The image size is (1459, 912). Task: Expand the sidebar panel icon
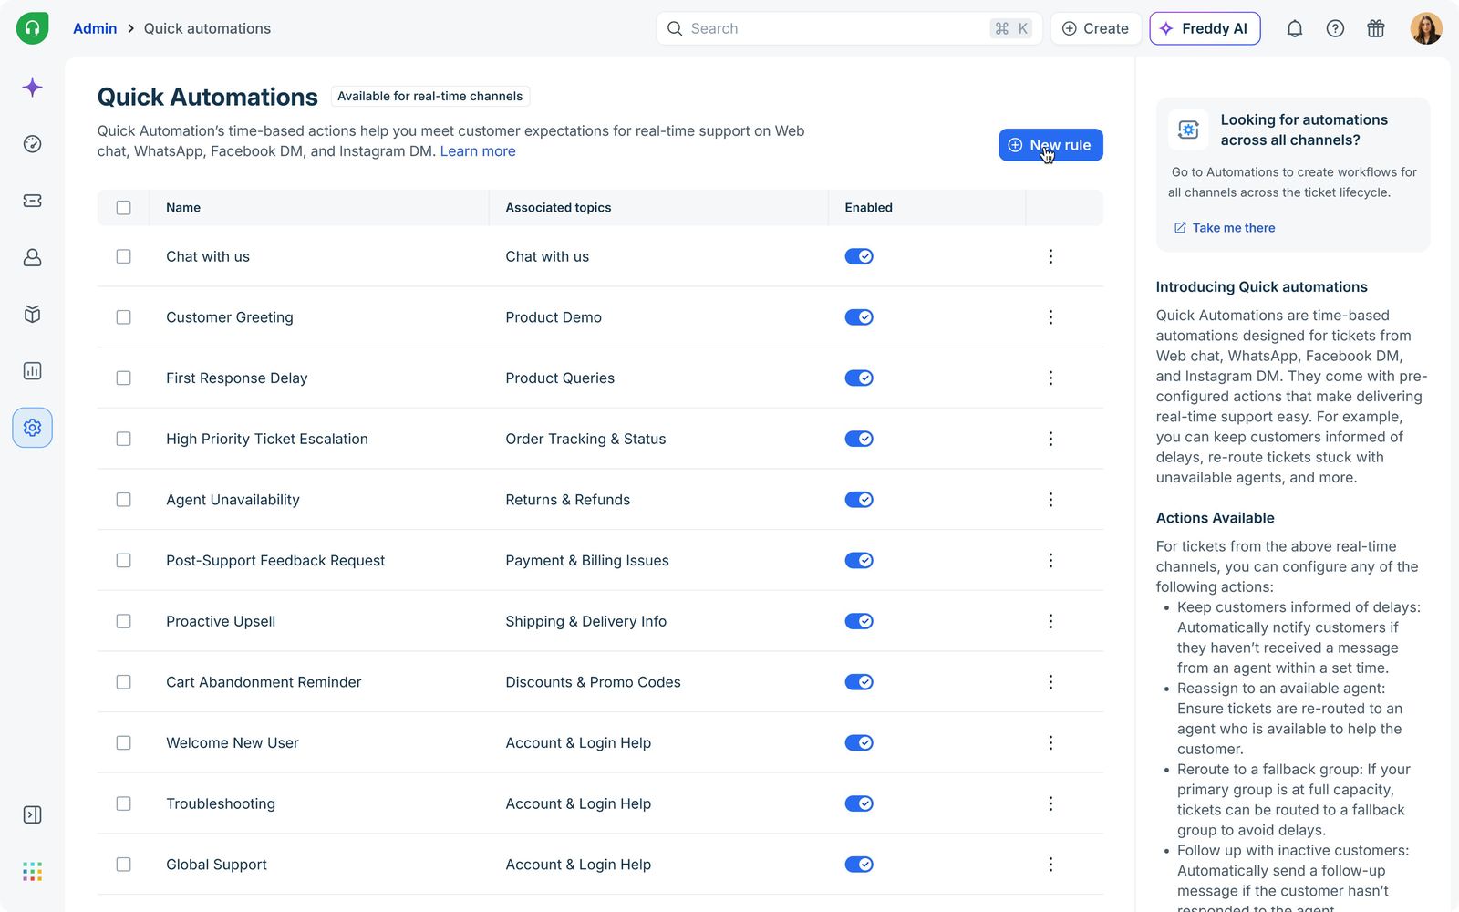[x=32, y=814]
